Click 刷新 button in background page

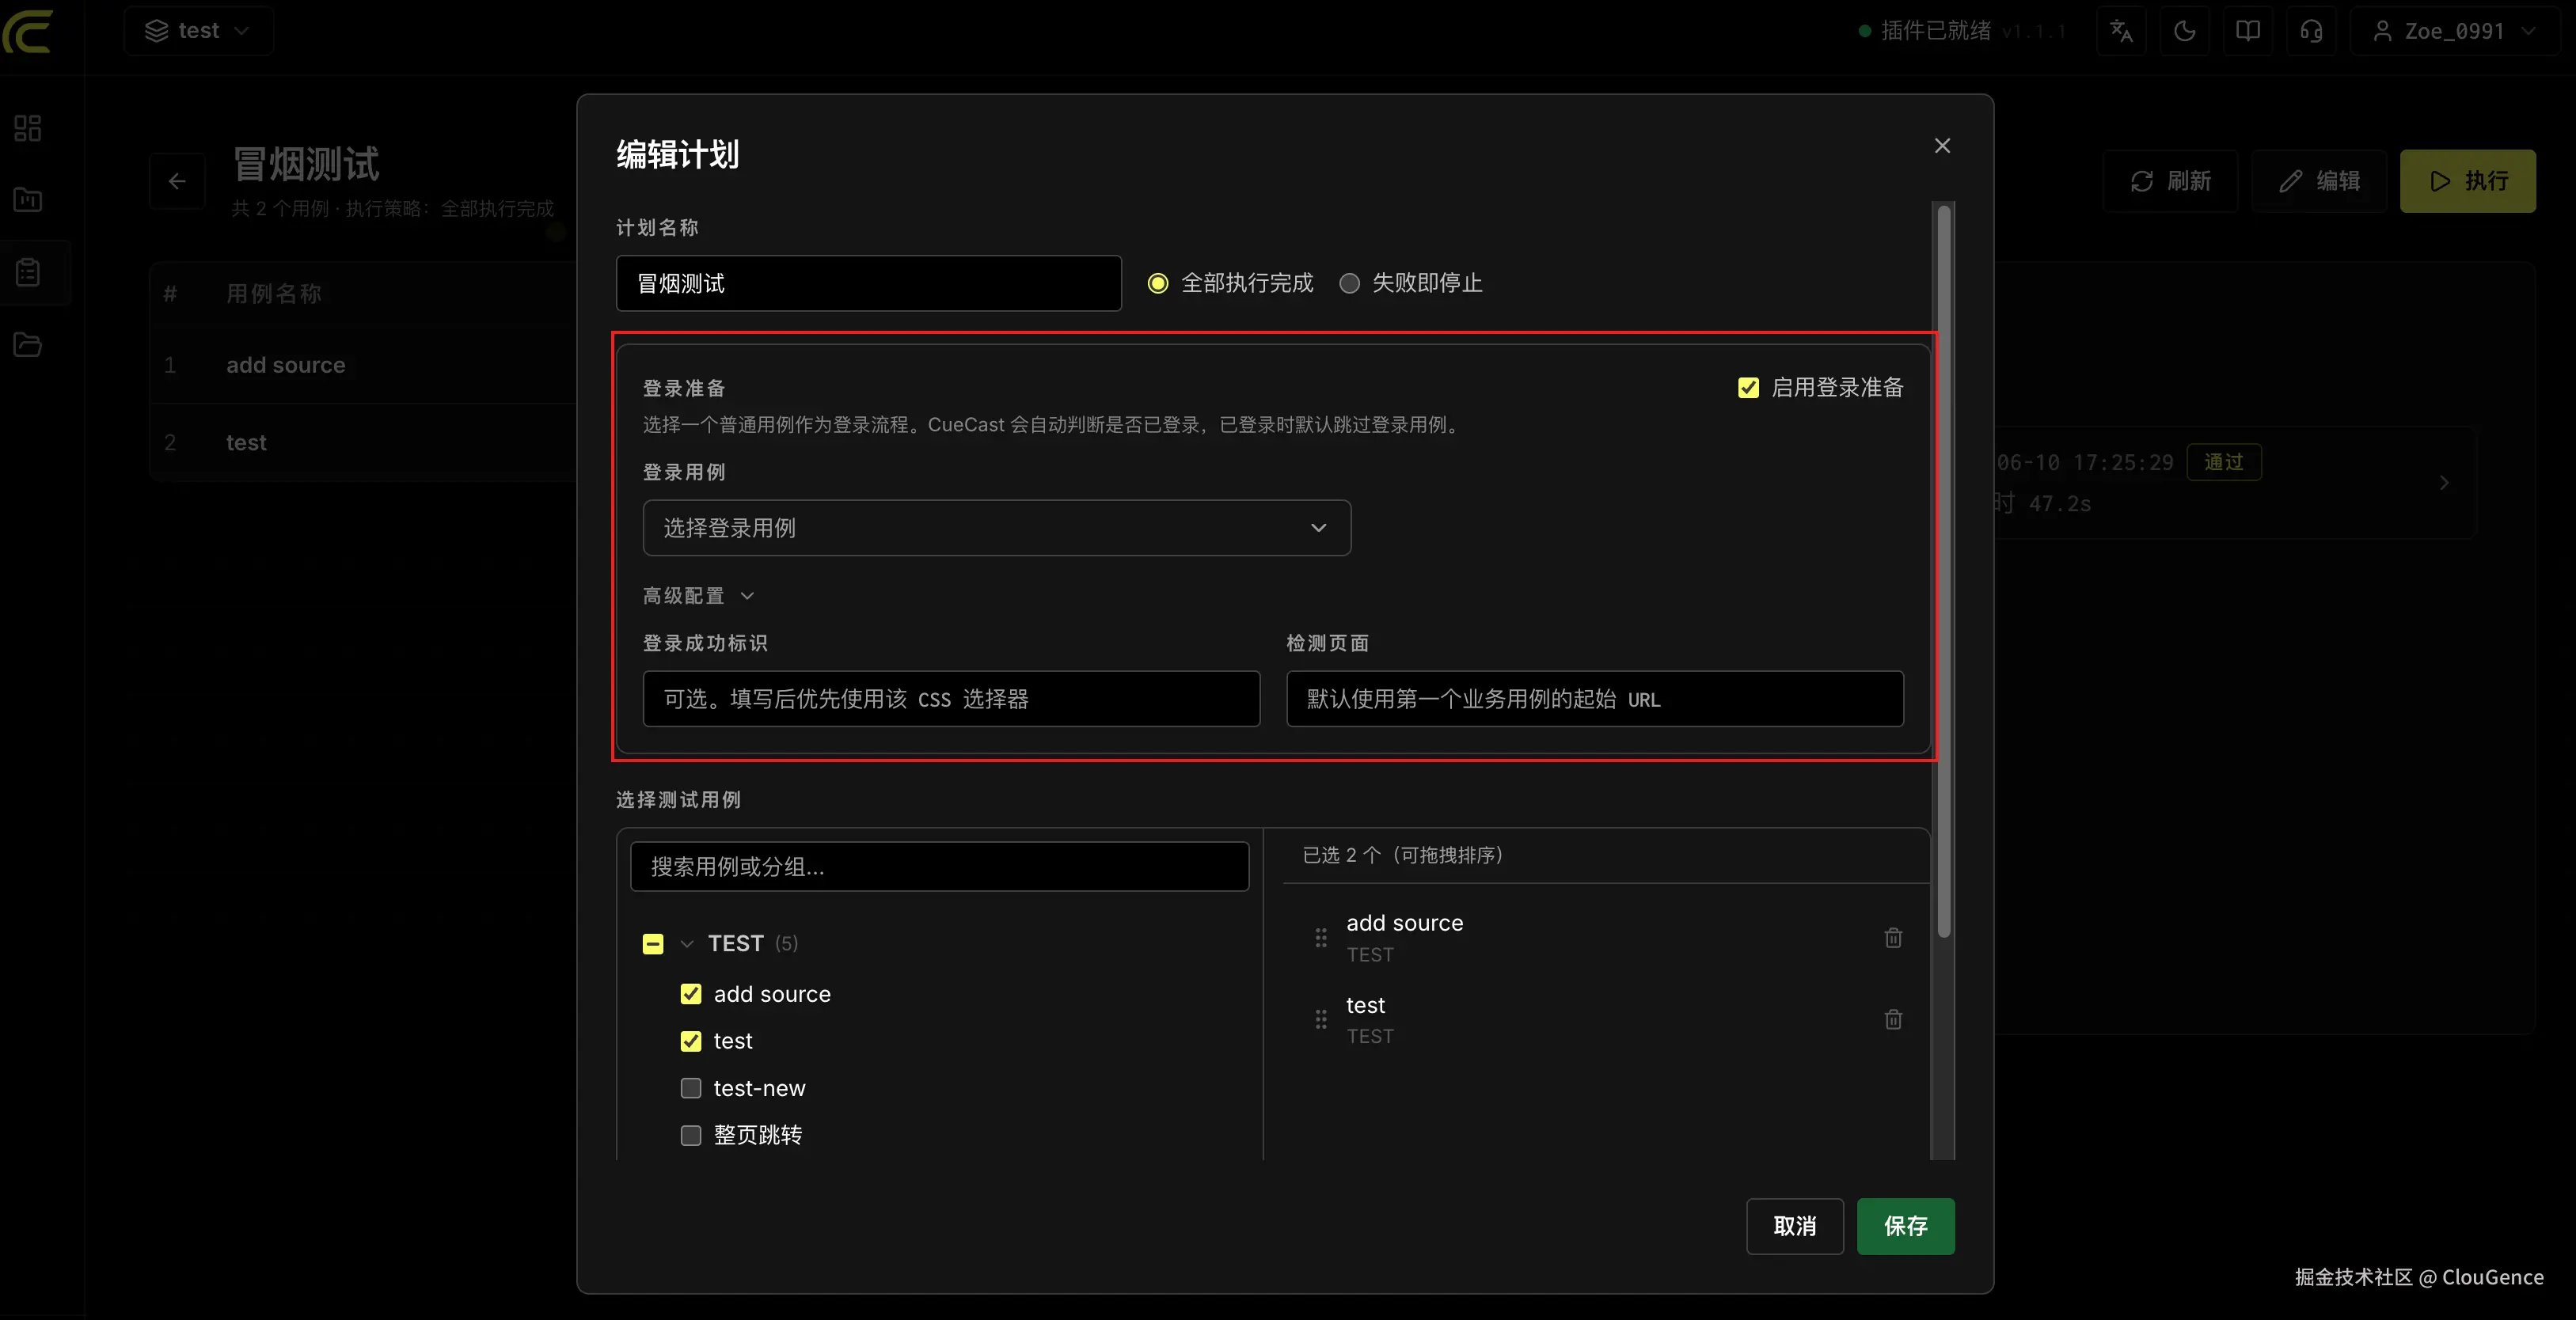click(2170, 181)
